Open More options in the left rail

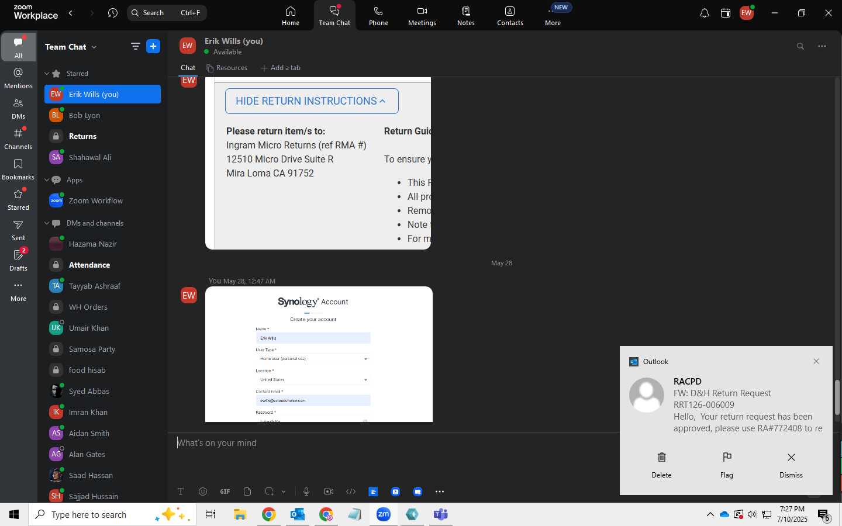18,290
